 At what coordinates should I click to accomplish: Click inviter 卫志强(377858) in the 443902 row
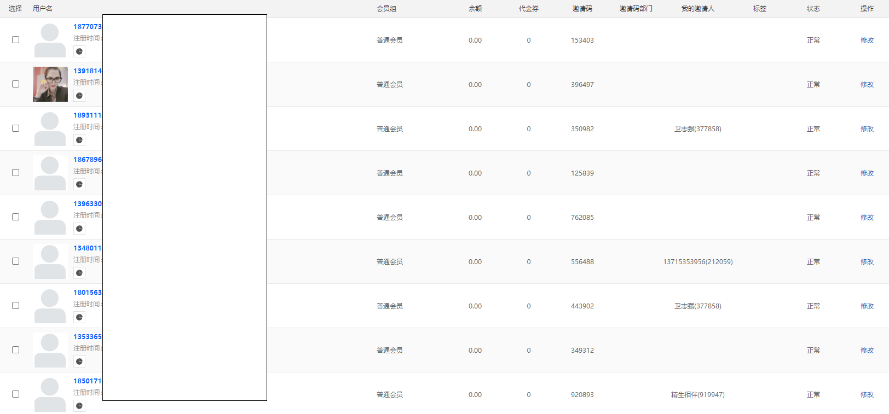coord(698,306)
